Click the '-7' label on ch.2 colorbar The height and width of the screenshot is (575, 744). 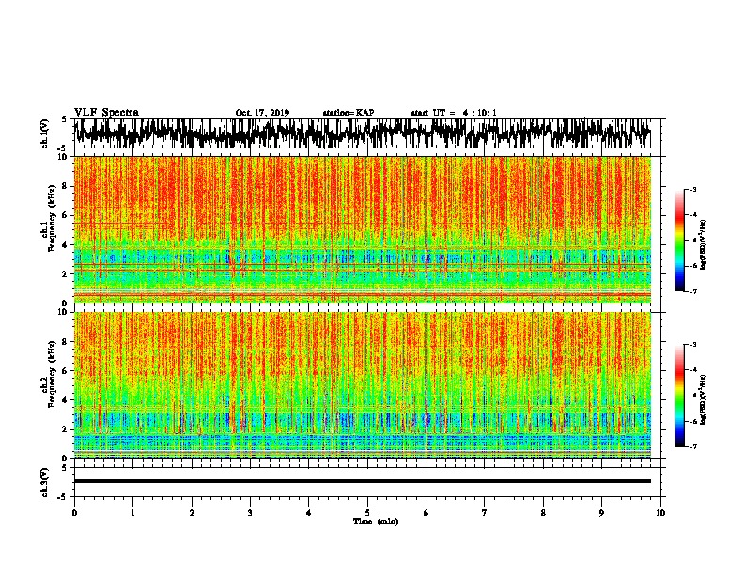pos(692,447)
